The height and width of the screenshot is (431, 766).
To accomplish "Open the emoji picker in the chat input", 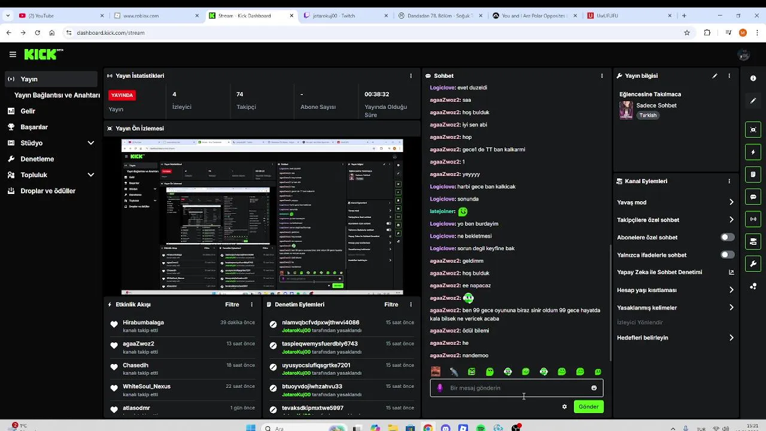I will click(x=594, y=388).
